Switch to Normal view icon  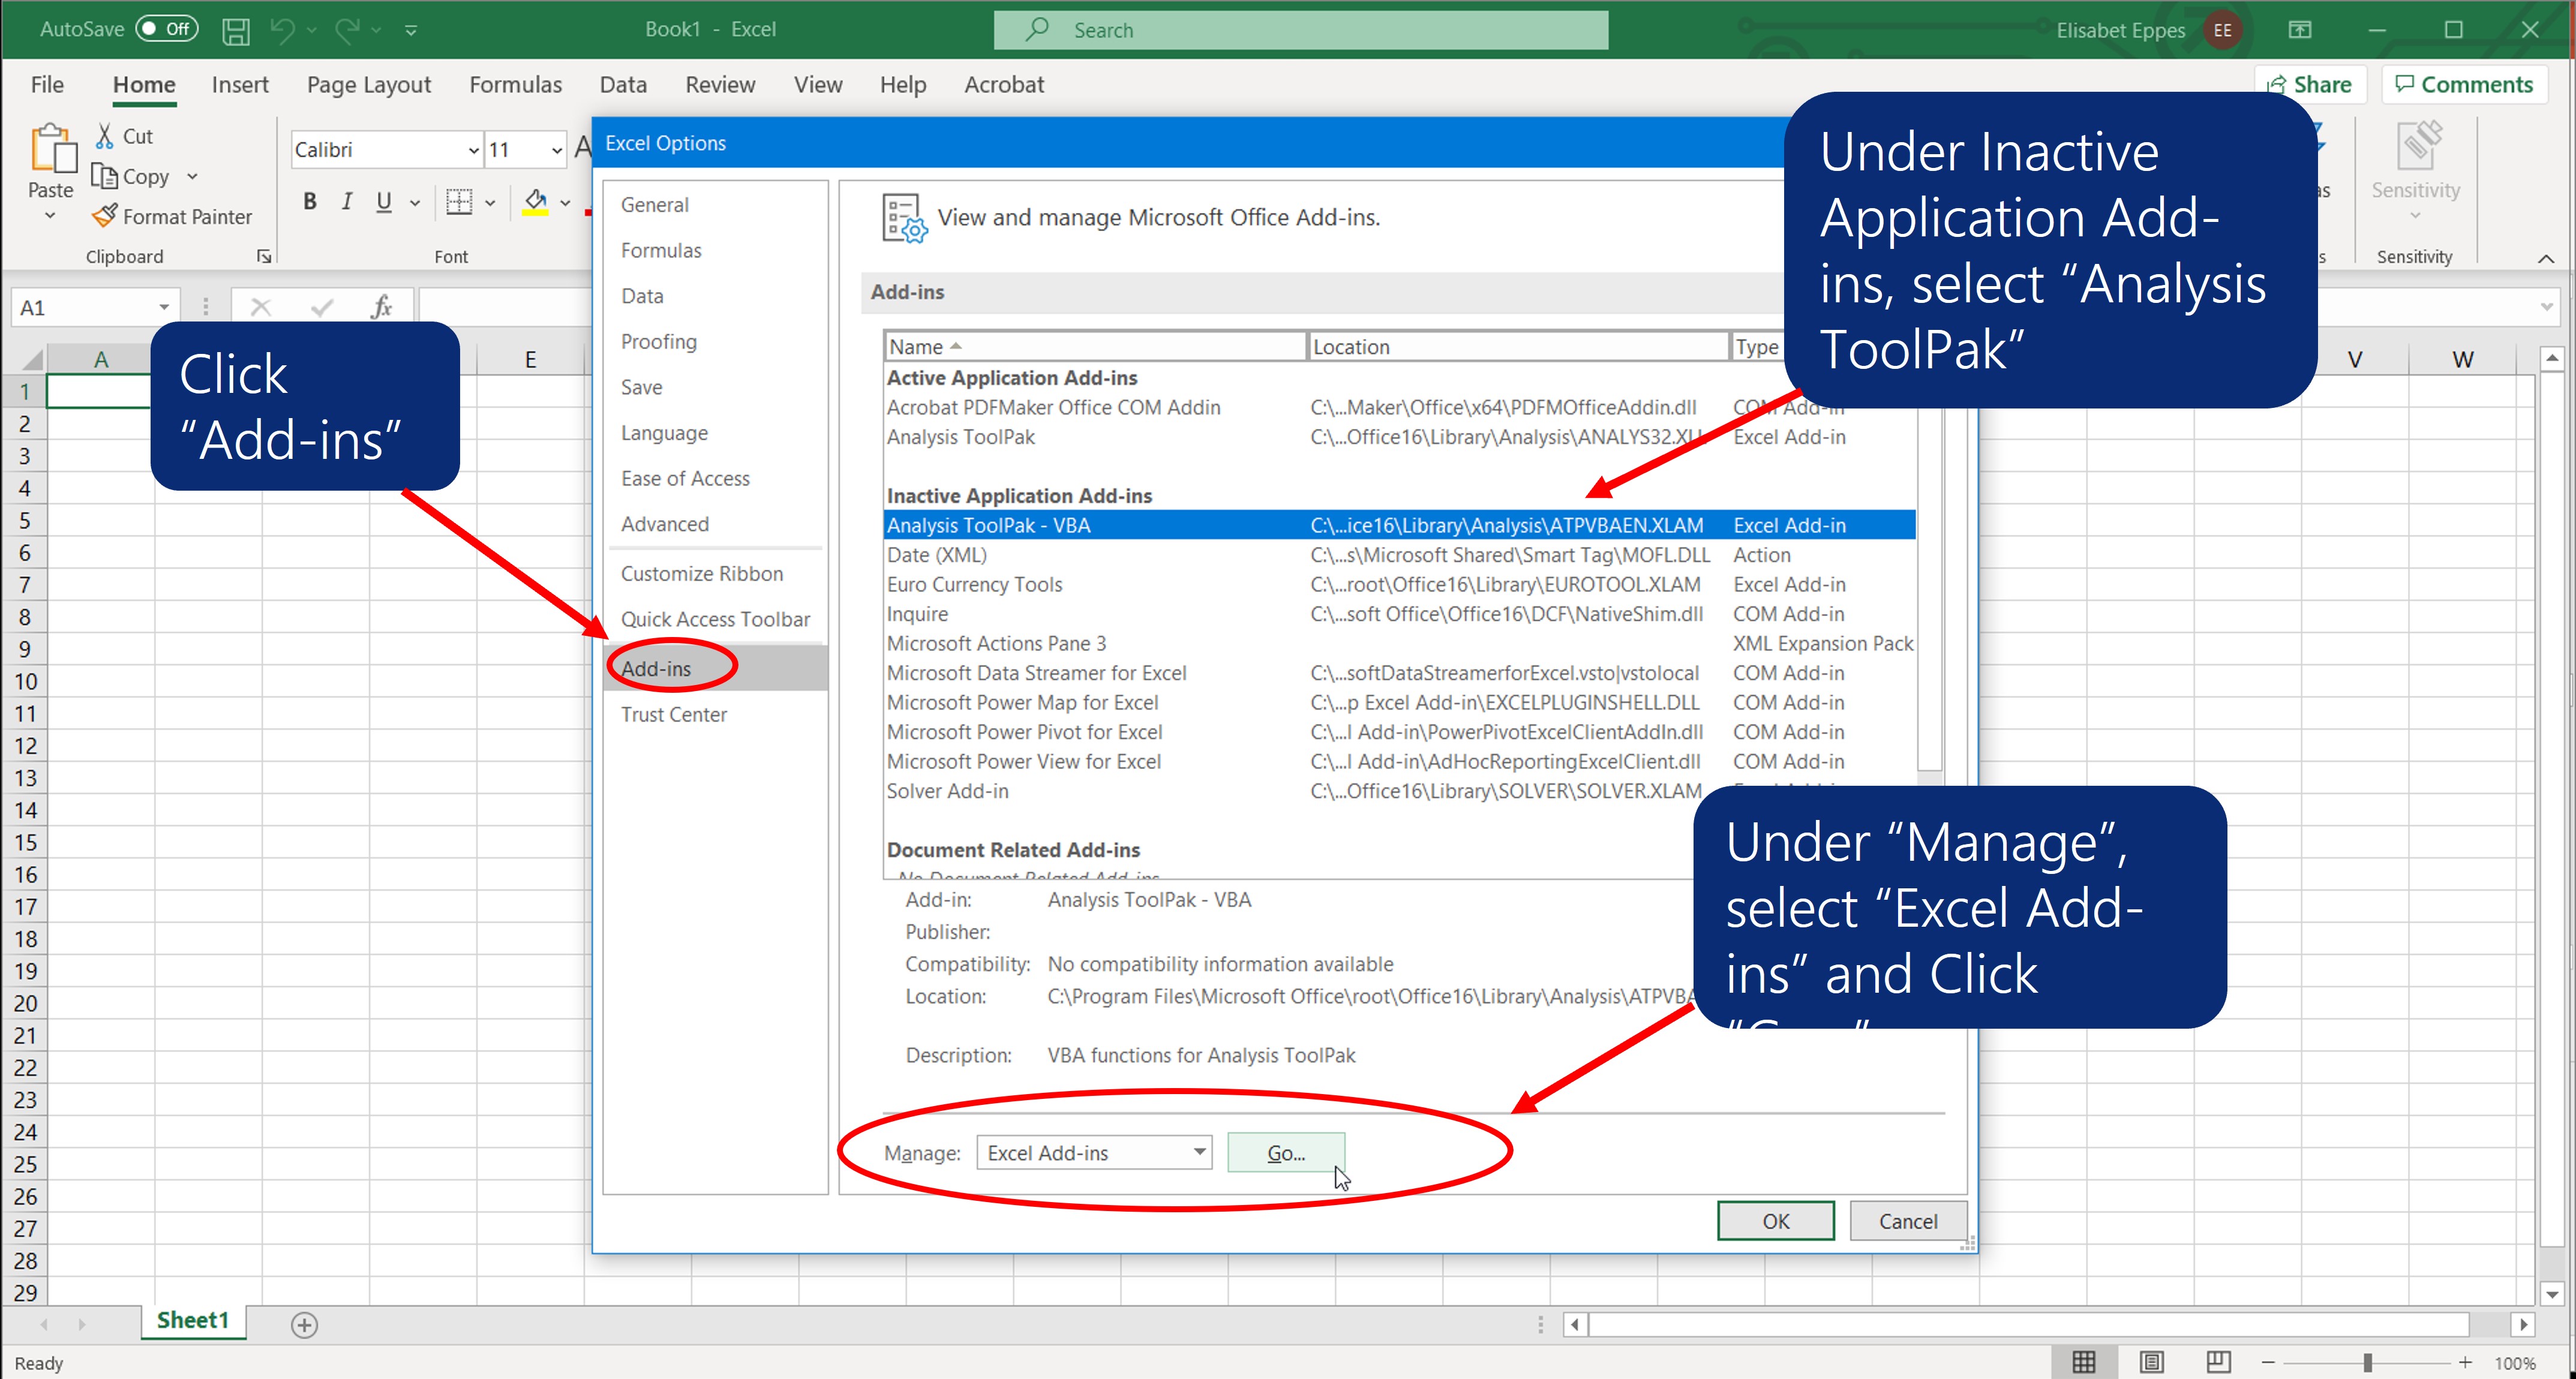point(2084,1362)
